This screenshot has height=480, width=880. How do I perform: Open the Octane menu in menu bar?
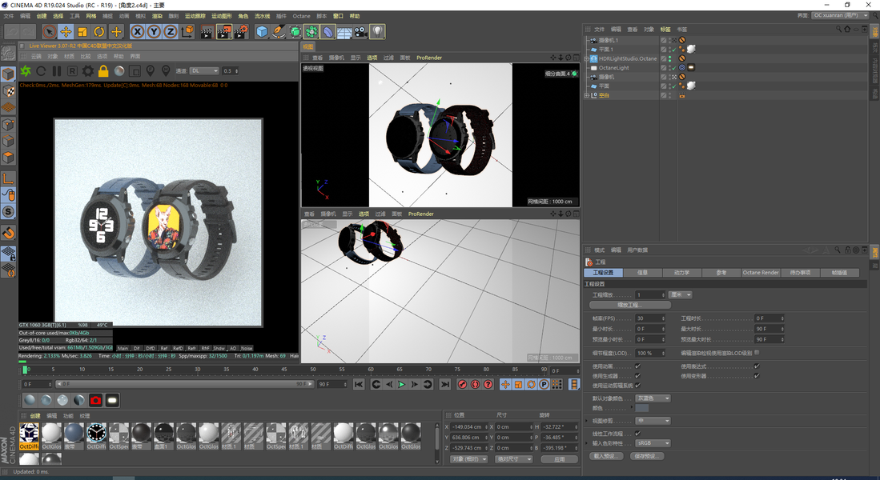tap(301, 16)
